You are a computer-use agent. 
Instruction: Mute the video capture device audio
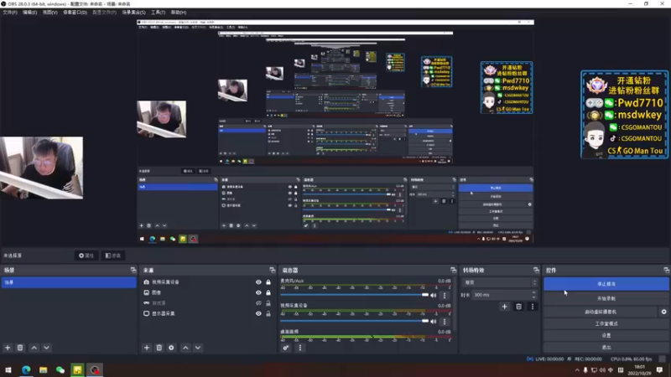pyautogui.click(x=434, y=322)
